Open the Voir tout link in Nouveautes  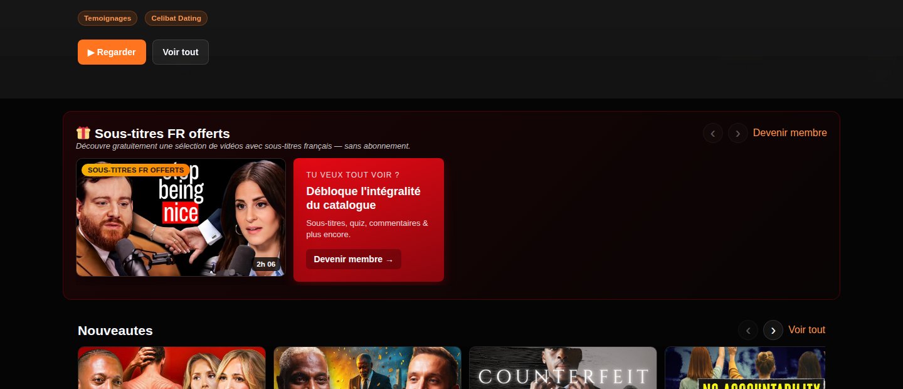[x=807, y=330]
